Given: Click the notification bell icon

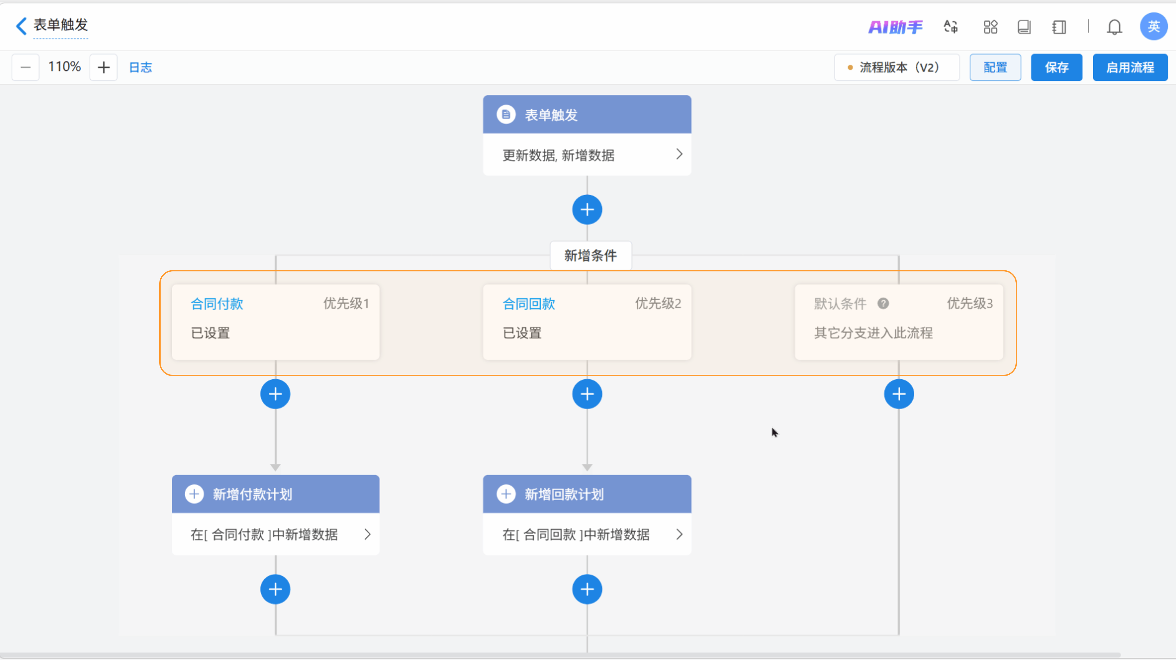Looking at the screenshot, I should pyautogui.click(x=1114, y=27).
